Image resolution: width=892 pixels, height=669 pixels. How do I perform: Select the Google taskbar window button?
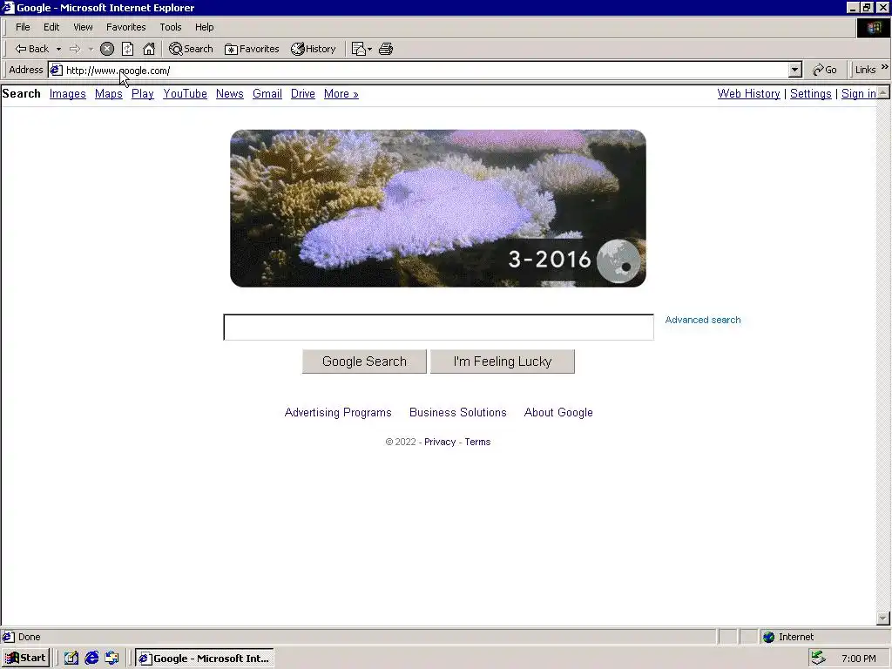pyautogui.click(x=205, y=659)
